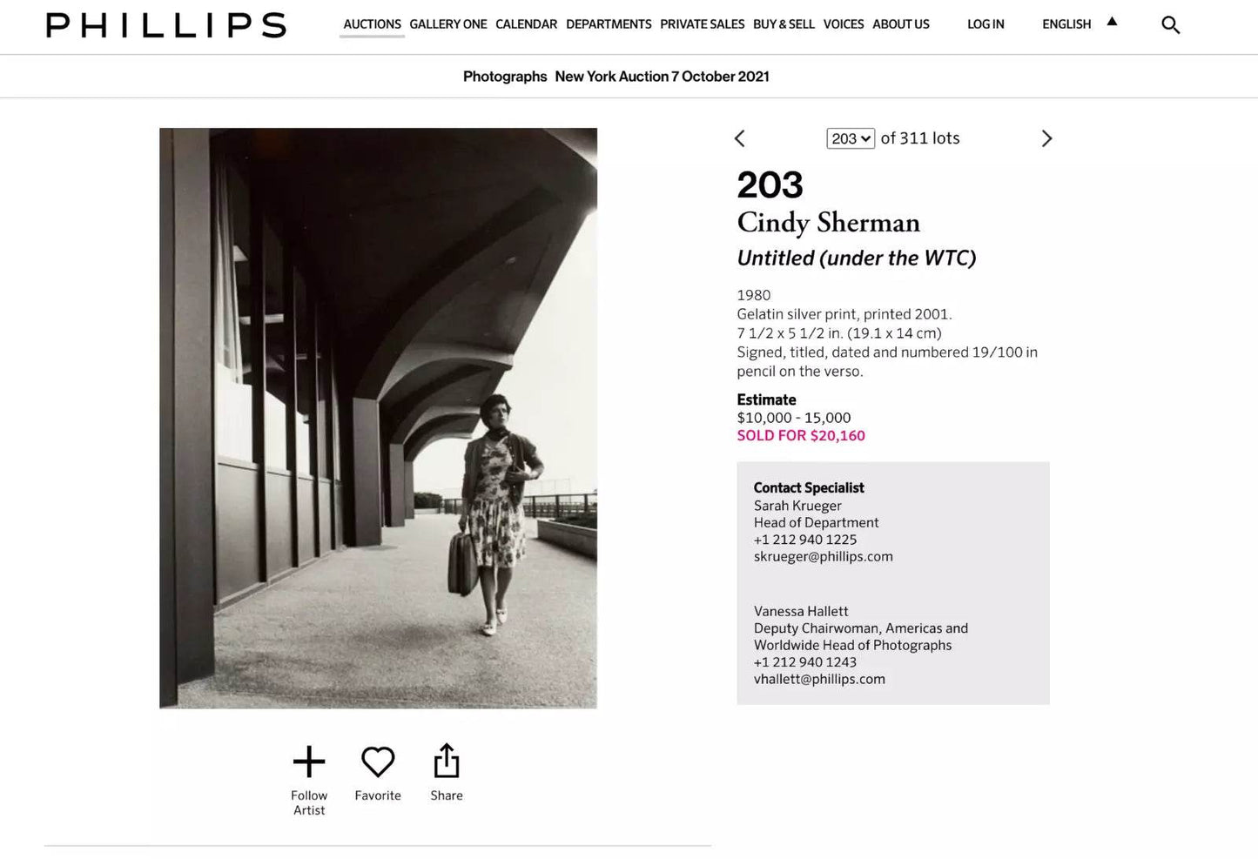Email skrueger@phillips.com

tap(823, 556)
